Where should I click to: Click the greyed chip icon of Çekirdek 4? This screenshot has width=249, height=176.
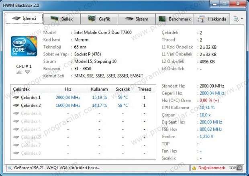[16, 121]
